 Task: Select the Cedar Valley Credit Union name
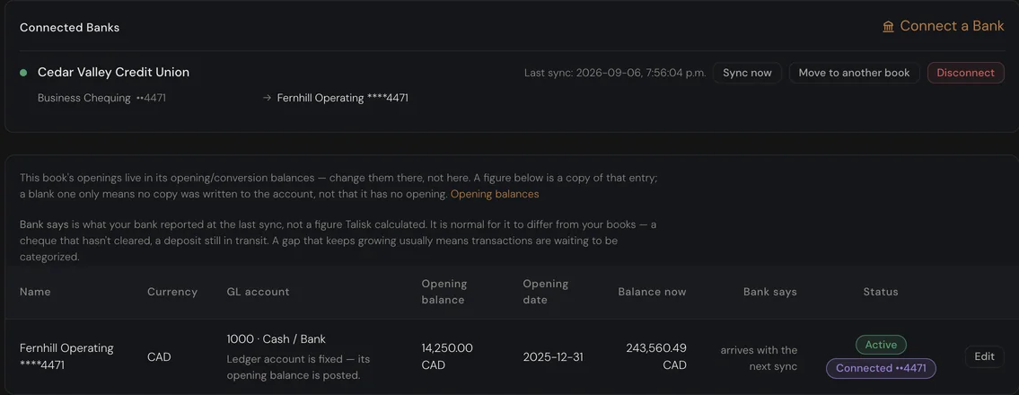pyautogui.click(x=114, y=72)
